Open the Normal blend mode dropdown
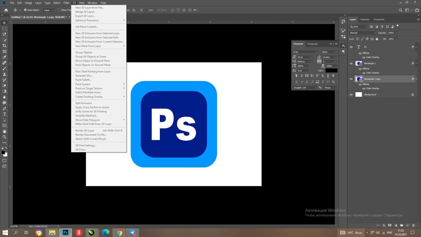Image resolution: width=421 pixels, height=237 pixels. point(363,33)
